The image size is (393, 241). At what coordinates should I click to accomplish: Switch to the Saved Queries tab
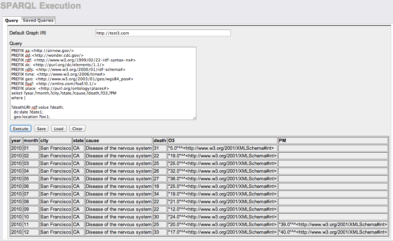38,20
